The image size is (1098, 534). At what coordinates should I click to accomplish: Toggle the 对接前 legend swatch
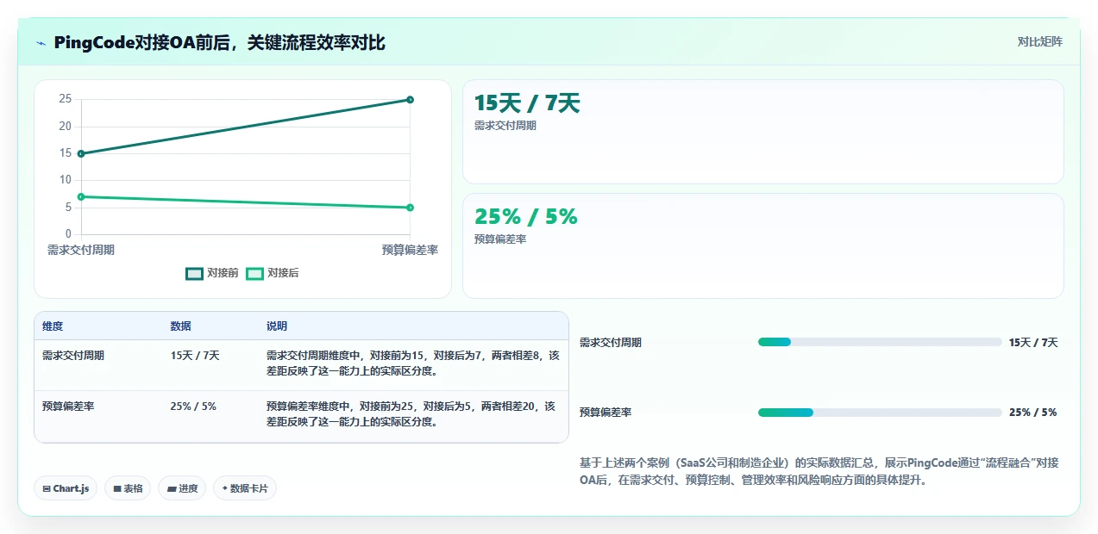(194, 273)
